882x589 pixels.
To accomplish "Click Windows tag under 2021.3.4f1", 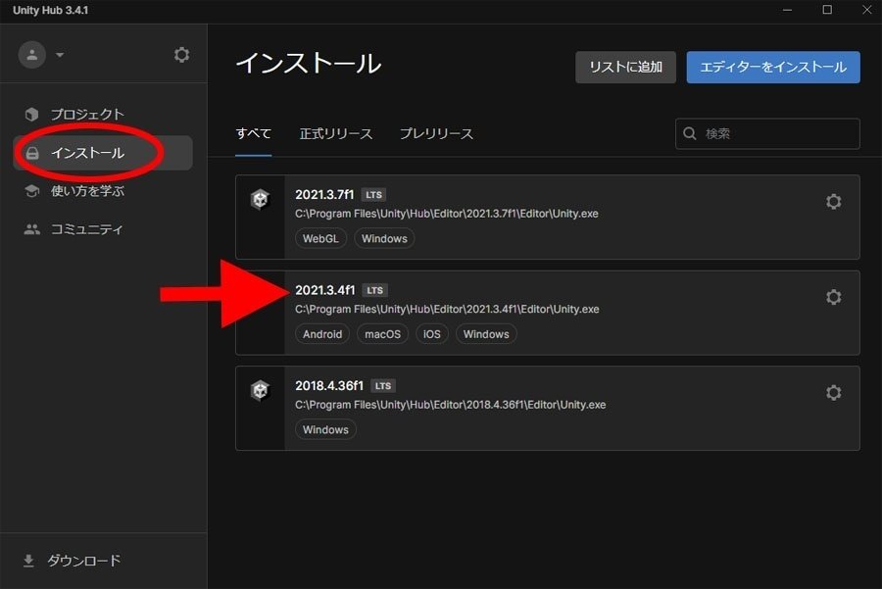I will 486,334.
